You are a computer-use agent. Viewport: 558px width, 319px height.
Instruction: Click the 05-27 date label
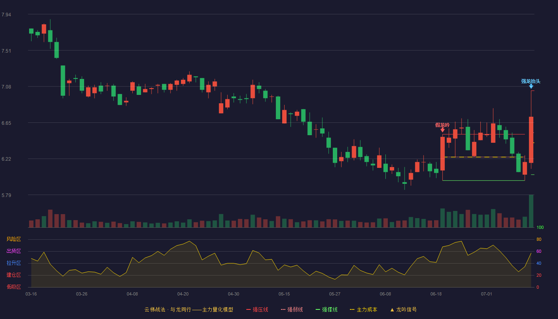[x=335, y=294]
